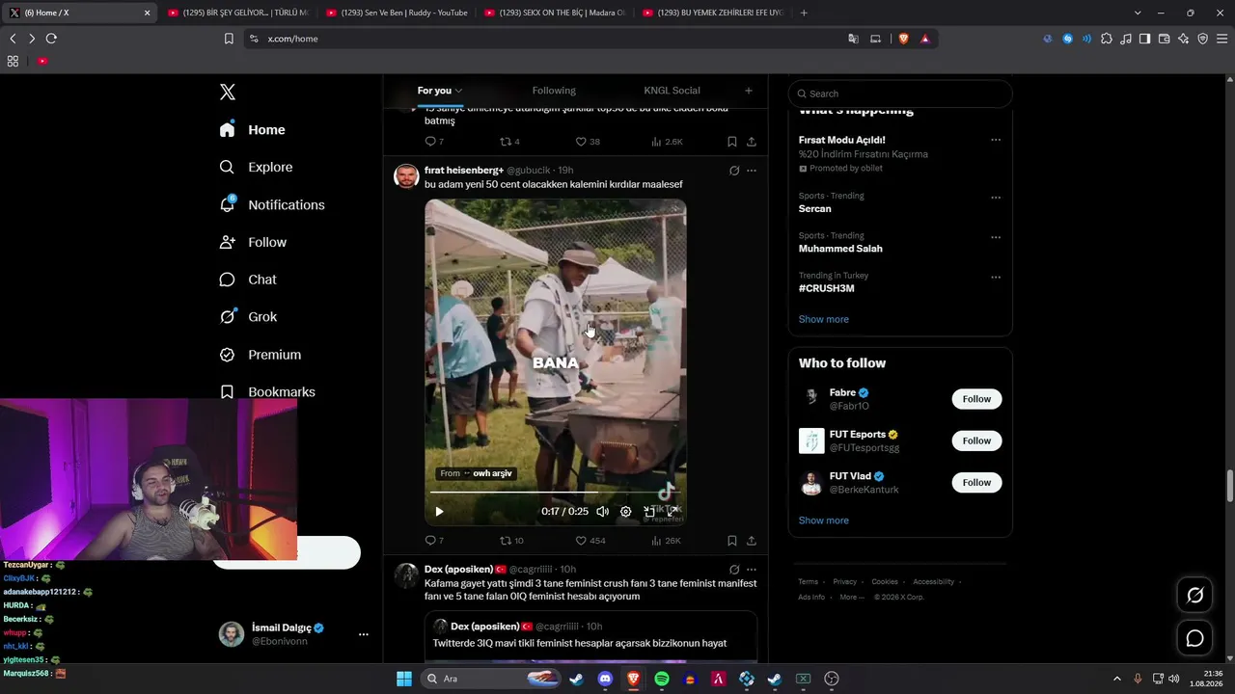Play the video in fırat heisenberg's post
The width and height of the screenshot is (1235, 694).
[x=439, y=512]
